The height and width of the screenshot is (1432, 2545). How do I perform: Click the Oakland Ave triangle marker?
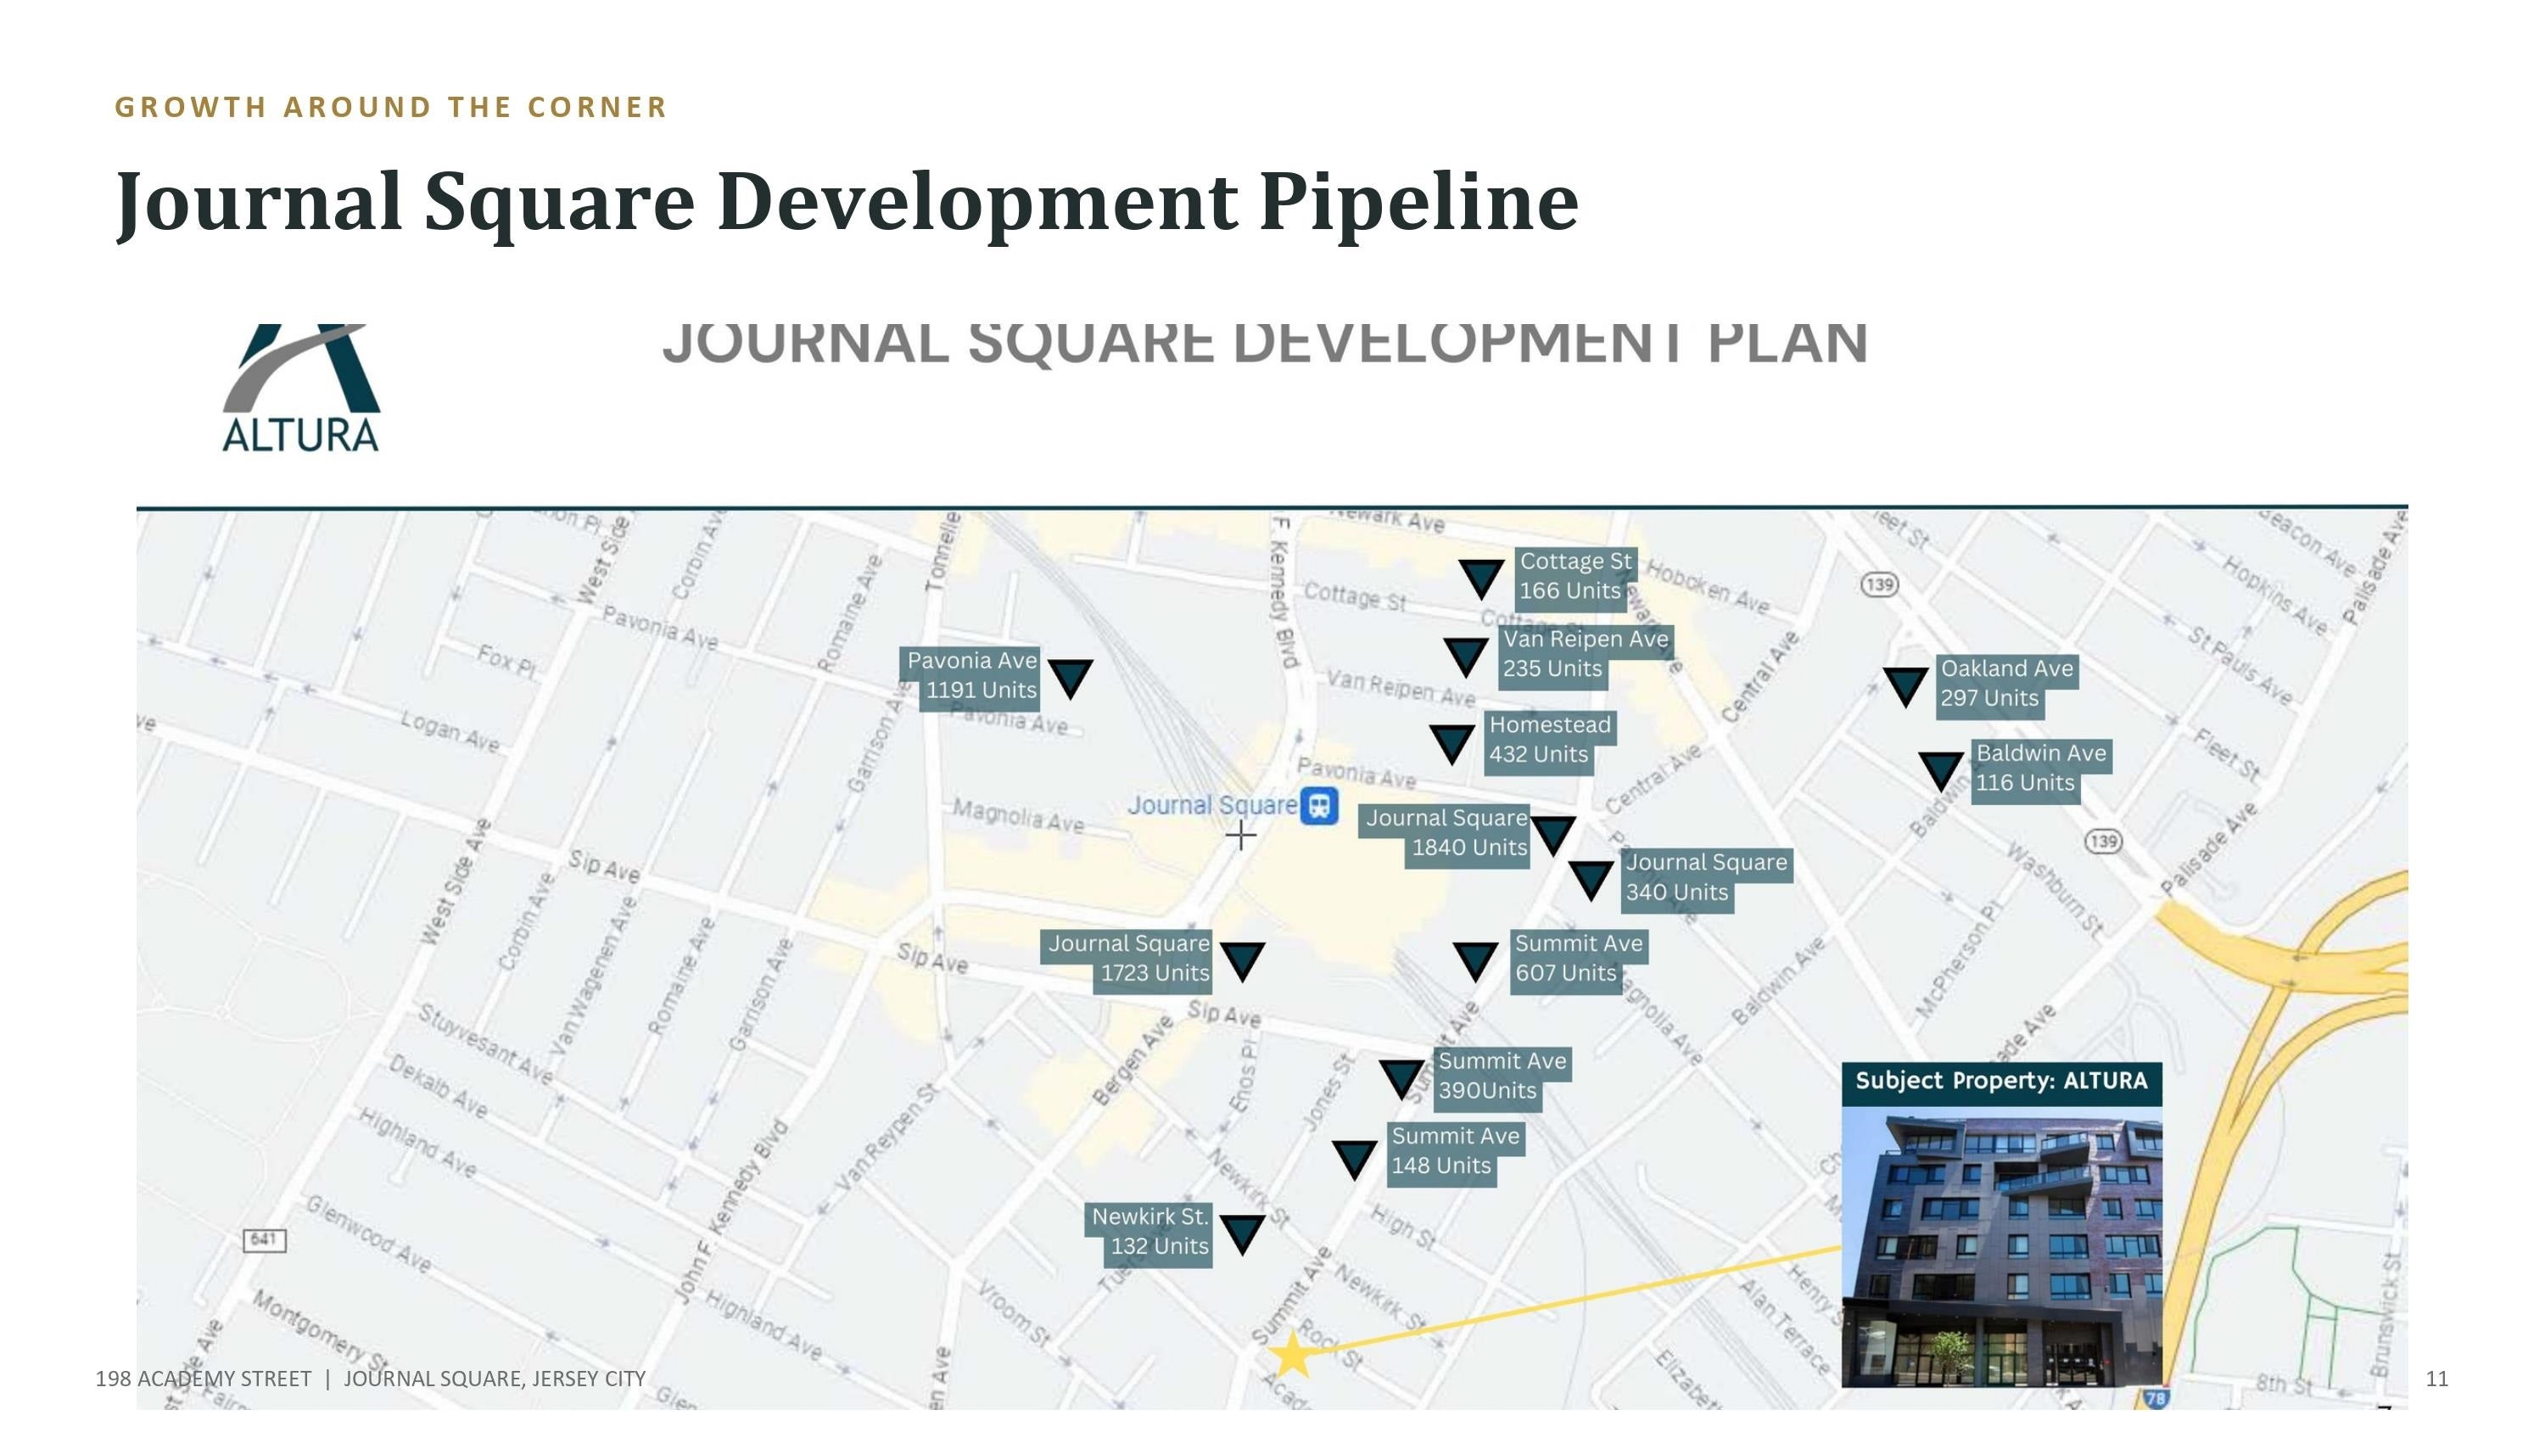[1906, 687]
